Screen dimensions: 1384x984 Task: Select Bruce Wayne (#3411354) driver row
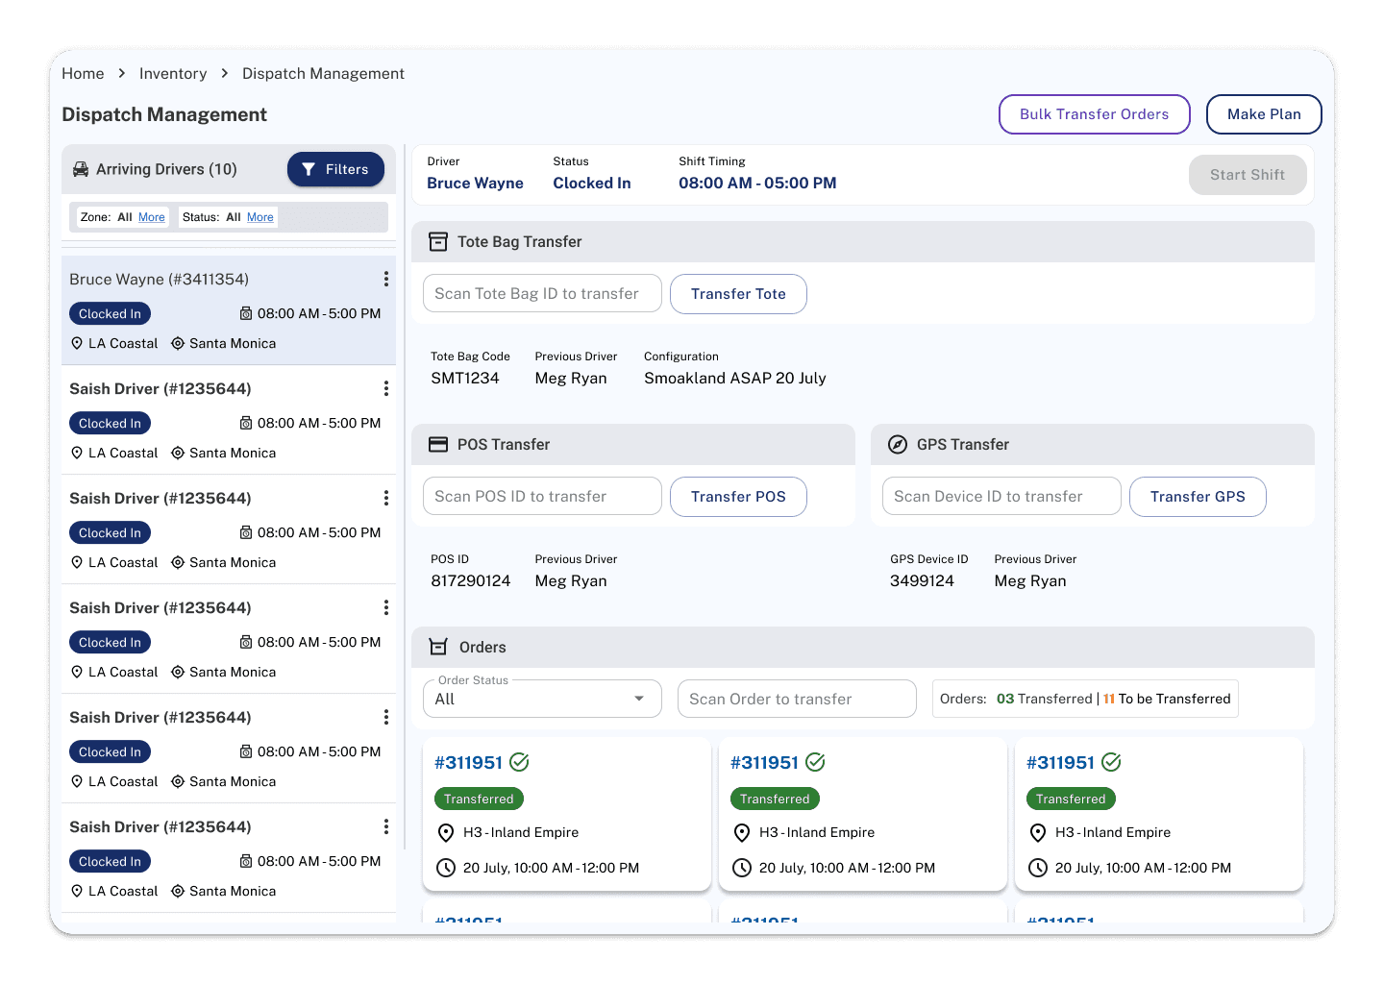point(229,310)
